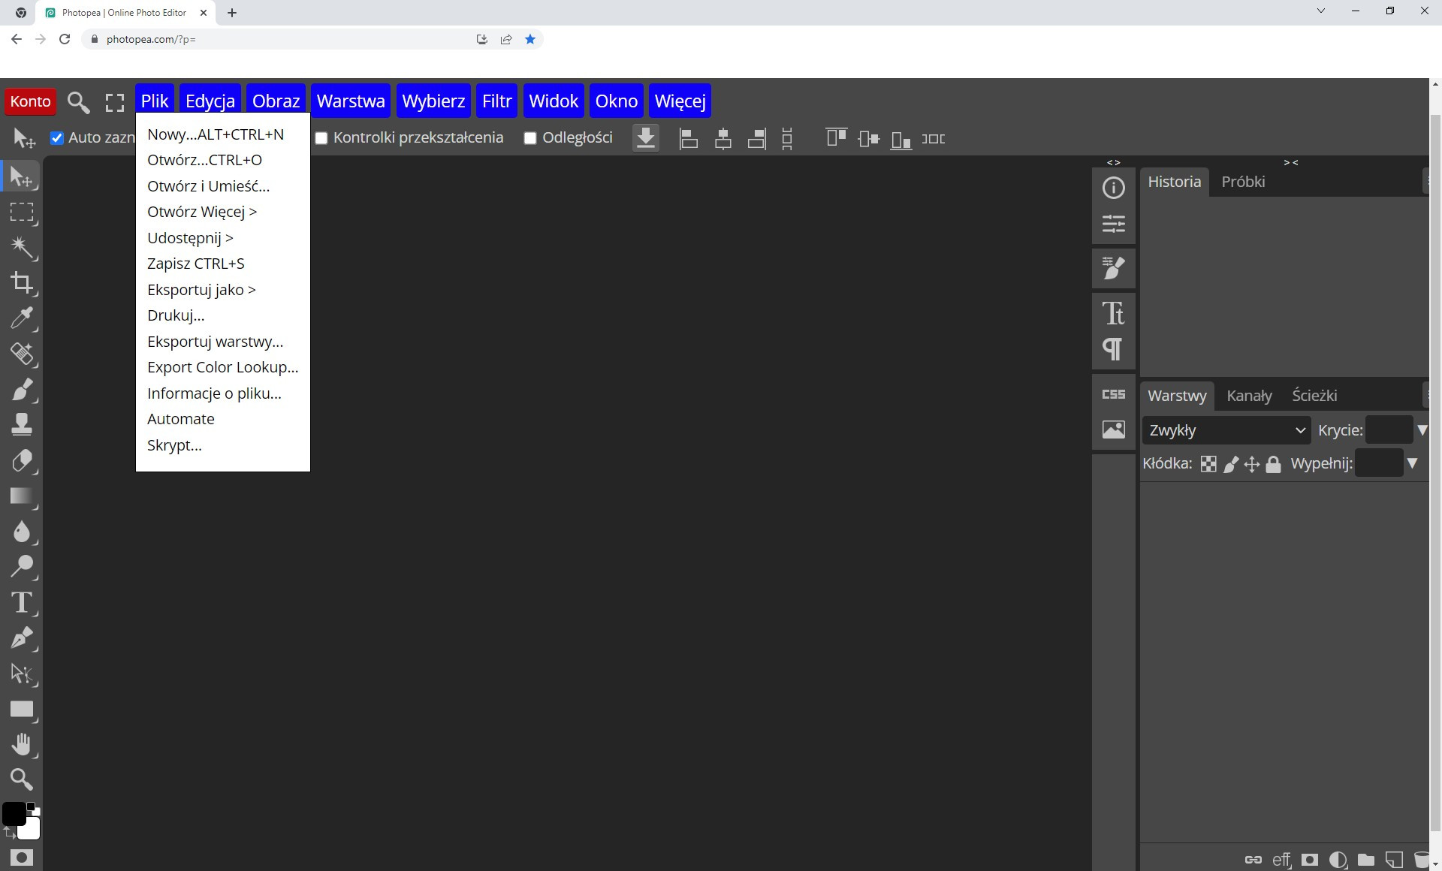This screenshot has height=871, width=1442.
Task: Switch to the Kanały tab
Action: (1249, 396)
